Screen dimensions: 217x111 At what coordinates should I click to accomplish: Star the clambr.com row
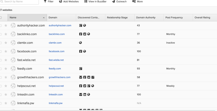[x=6, y=43]
